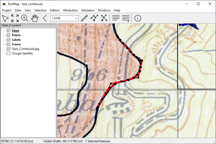216x144 pixels.
Task: Select the Points layer name
Action: (x=16, y=35)
